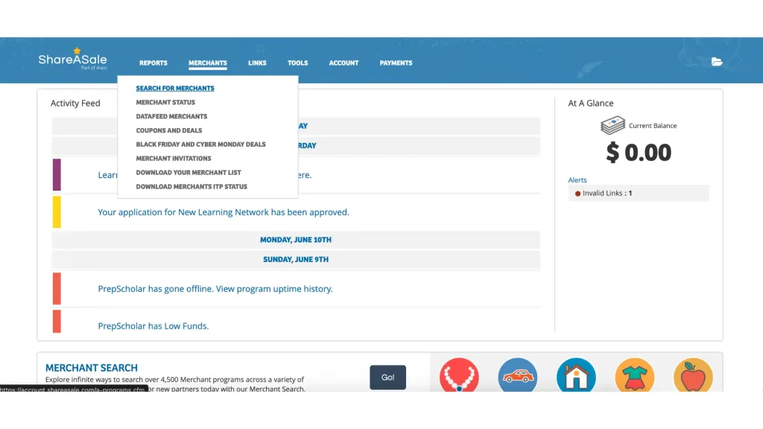The width and height of the screenshot is (763, 429).
Task: Open the Tools menu
Action: pos(298,63)
